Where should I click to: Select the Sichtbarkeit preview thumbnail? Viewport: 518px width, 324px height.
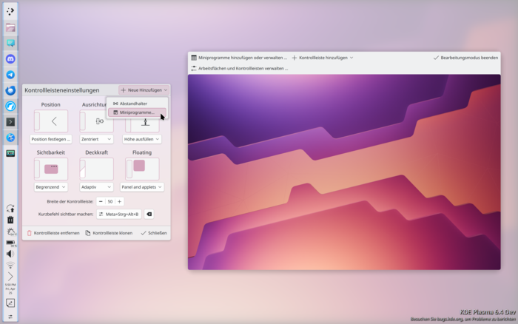pos(51,169)
